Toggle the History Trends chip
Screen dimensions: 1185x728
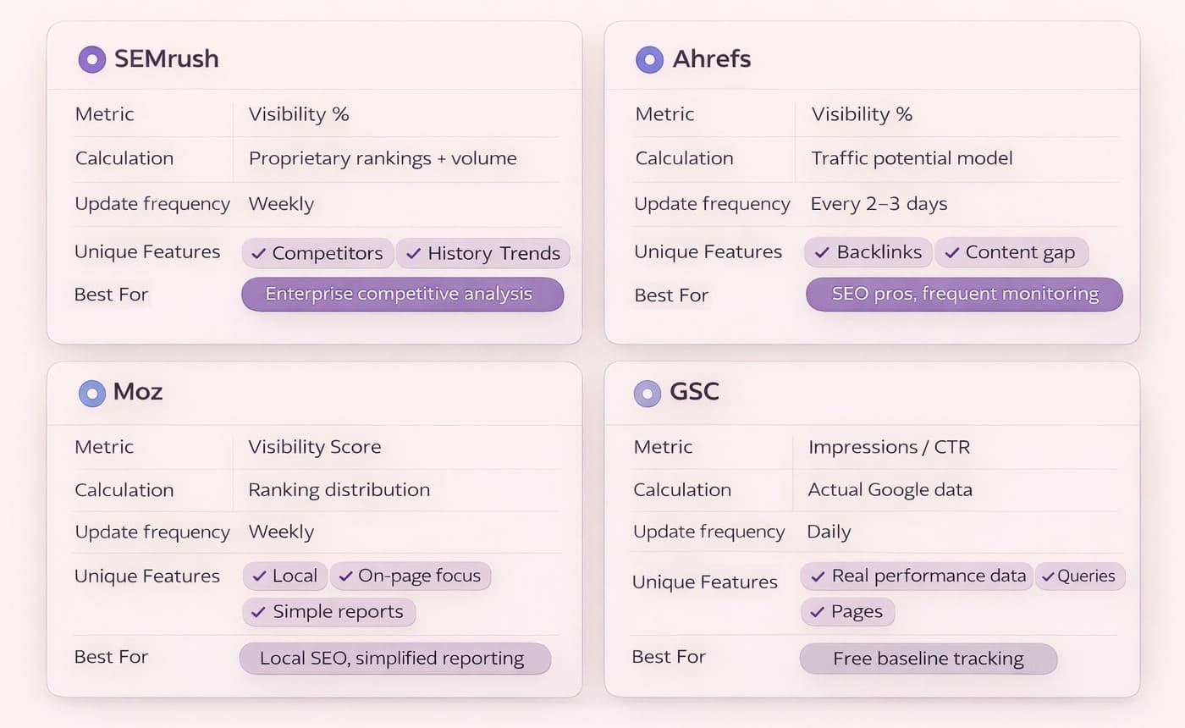[x=482, y=253]
